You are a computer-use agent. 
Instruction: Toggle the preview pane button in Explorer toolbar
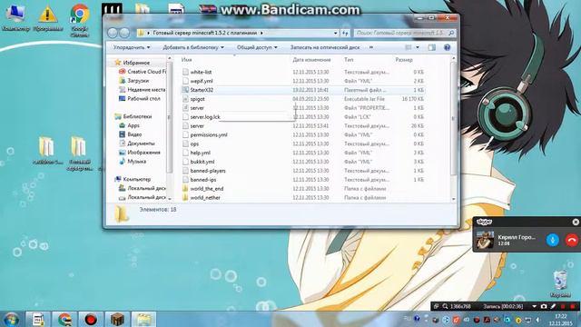click(x=432, y=47)
